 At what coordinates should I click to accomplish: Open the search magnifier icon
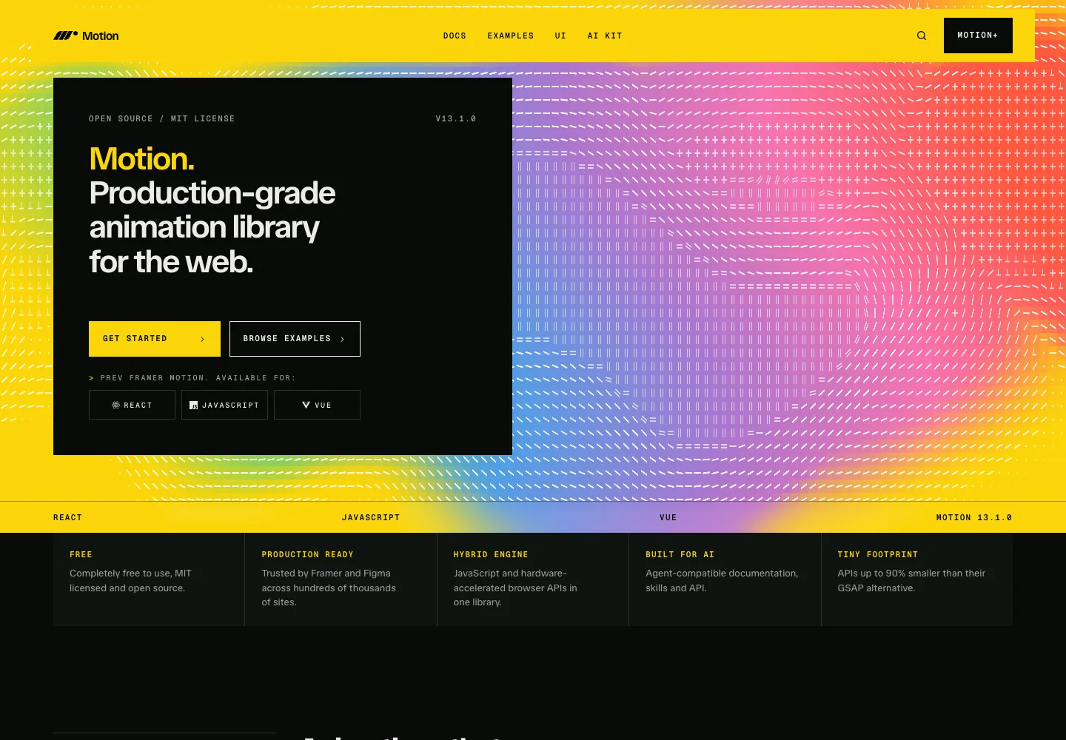pyautogui.click(x=922, y=36)
